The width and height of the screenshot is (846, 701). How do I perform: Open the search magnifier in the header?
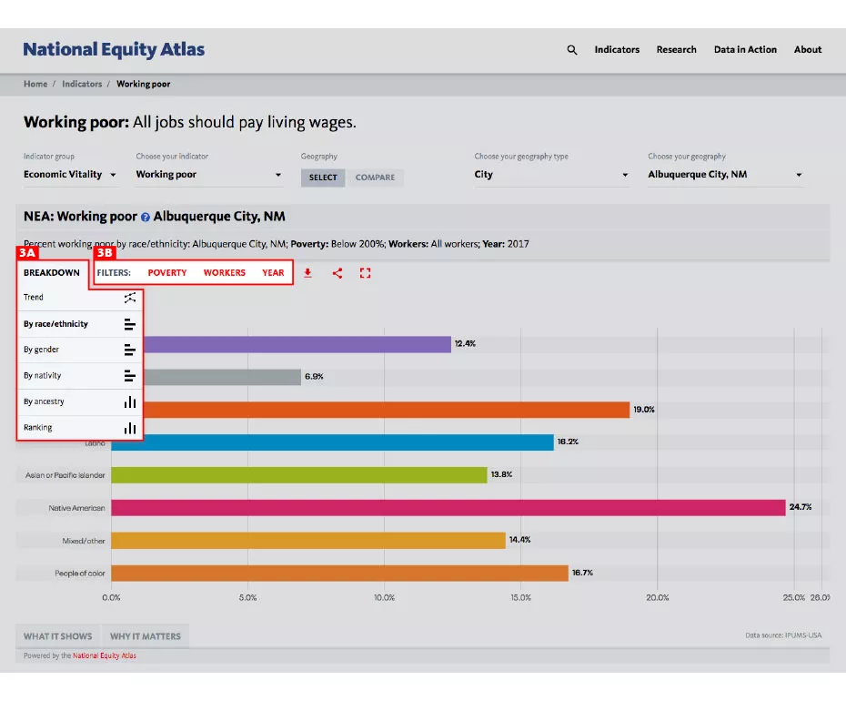pos(571,50)
